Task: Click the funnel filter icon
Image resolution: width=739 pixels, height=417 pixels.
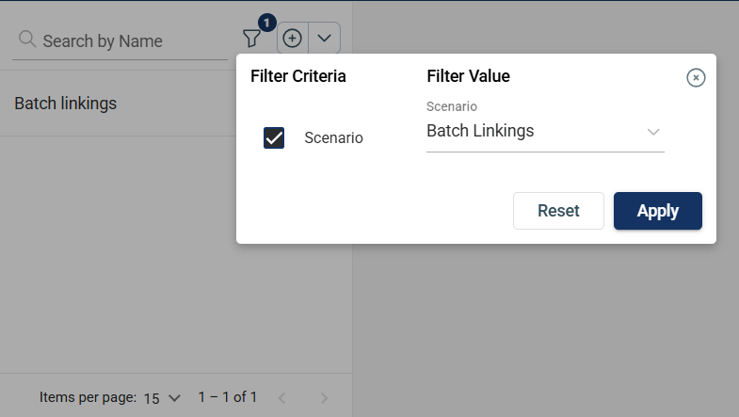Action: point(251,39)
